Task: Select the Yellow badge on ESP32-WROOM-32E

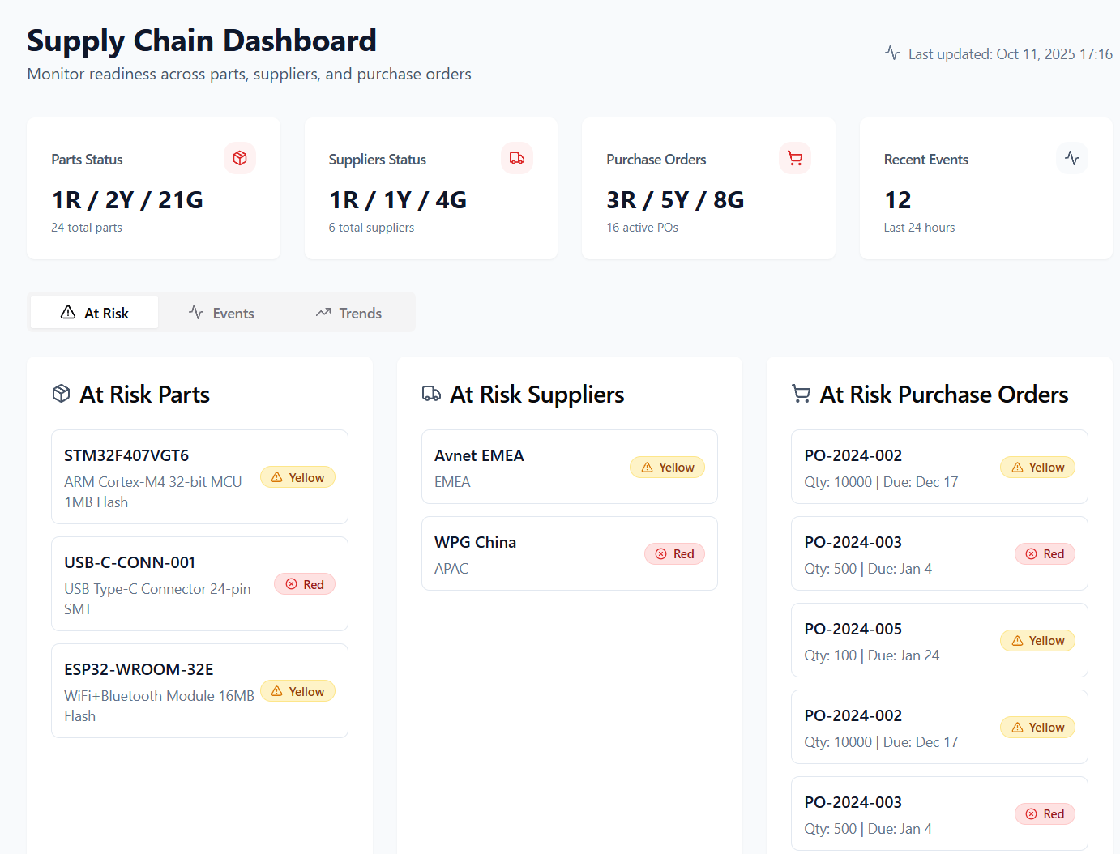Action: click(297, 691)
